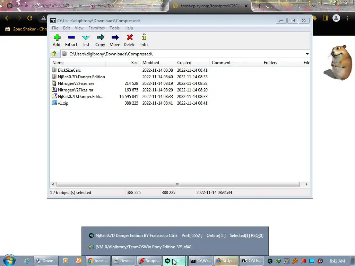Open the Favorites menu
355x266 pixels.
tap(96, 28)
